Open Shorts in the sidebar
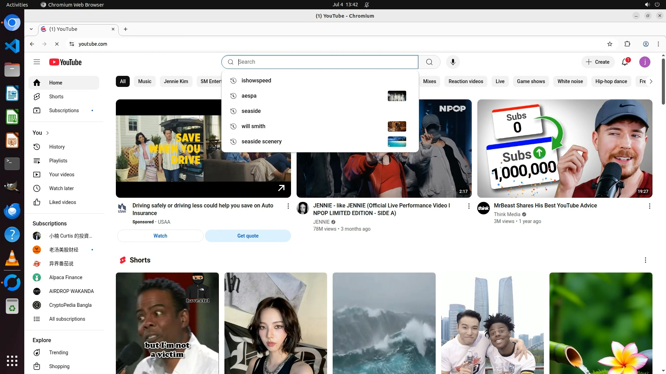666x374 pixels. 56,97
